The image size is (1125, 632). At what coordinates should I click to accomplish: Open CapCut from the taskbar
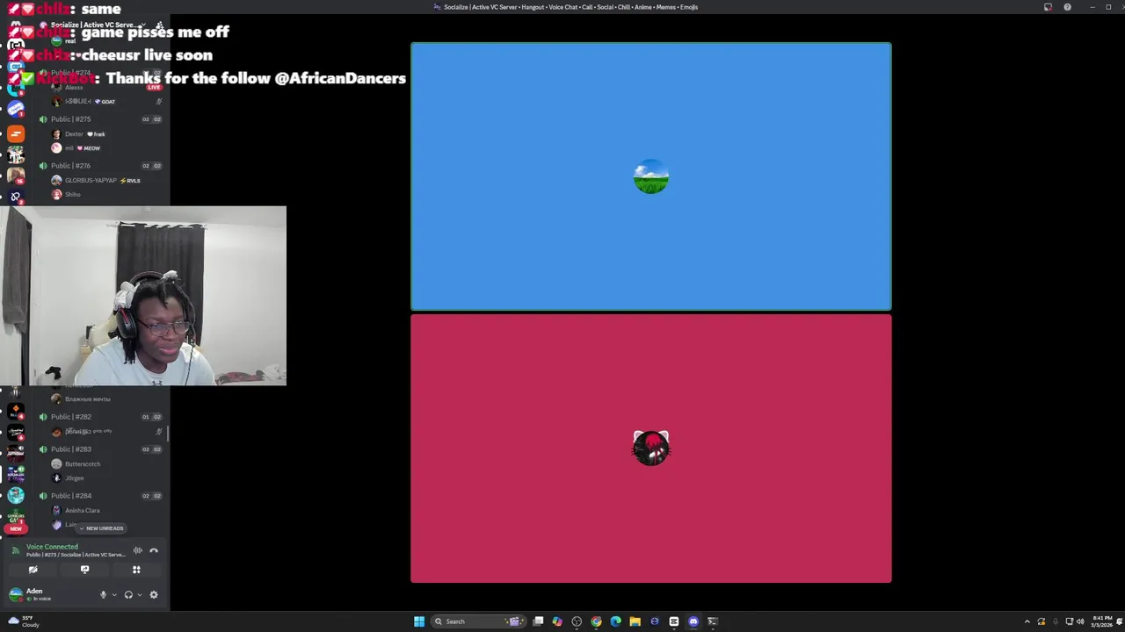(x=674, y=621)
